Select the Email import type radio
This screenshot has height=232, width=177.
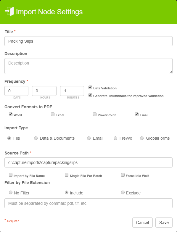[89, 138]
